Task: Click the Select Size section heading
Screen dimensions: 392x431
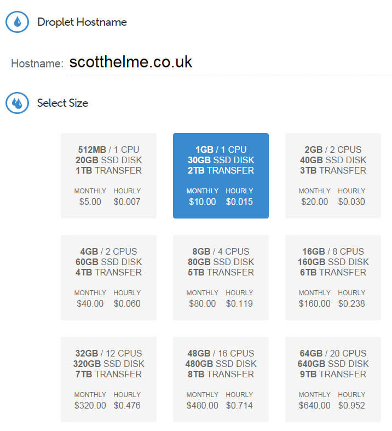Action: 62,103
